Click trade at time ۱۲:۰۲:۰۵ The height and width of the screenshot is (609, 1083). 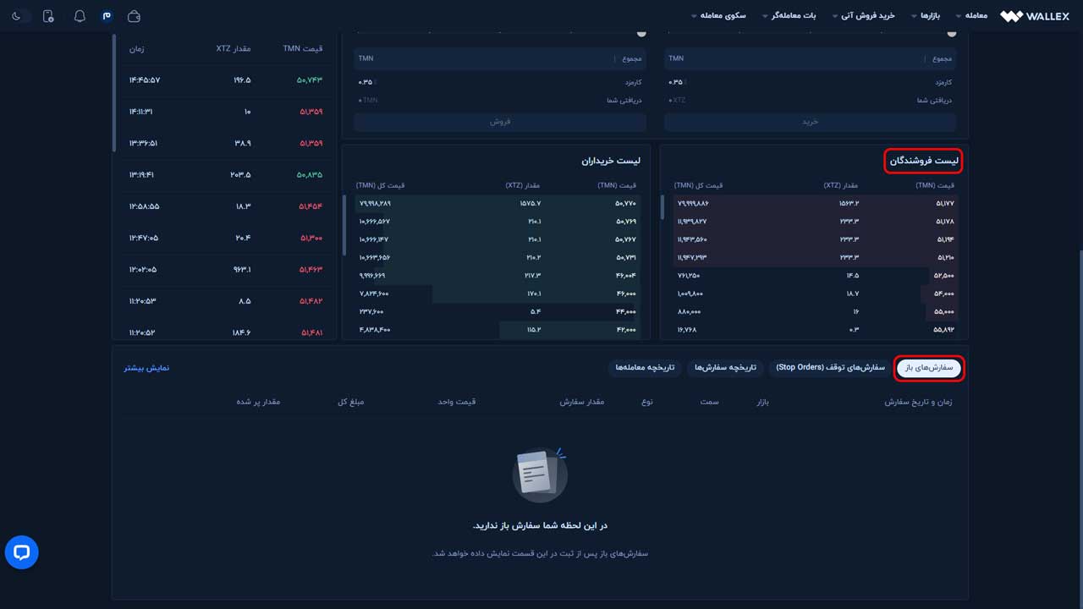(226, 270)
